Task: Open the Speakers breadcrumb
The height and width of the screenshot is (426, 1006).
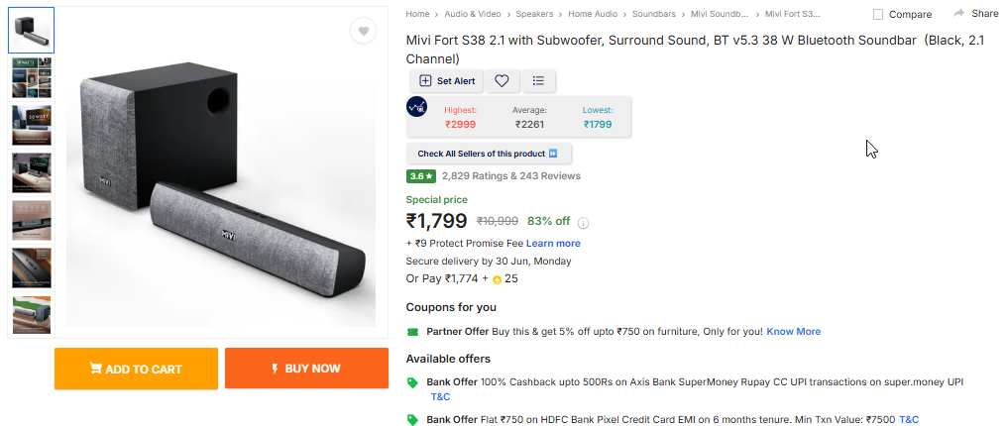Action: [534, 14]
